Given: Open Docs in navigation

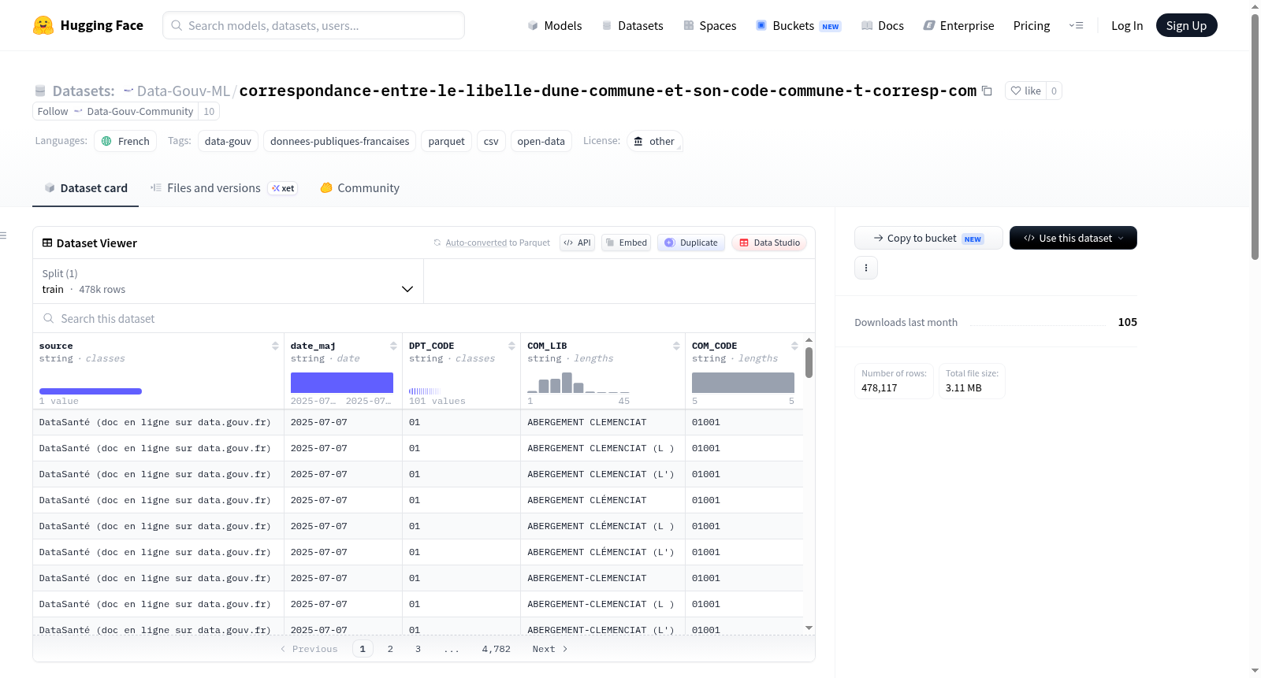Looking at the screenshot, I should coord(883,25).
